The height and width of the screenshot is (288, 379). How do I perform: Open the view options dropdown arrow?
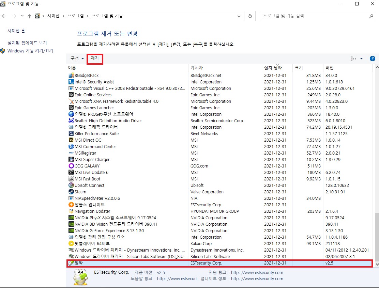pyautogui.click(x=361, y=59)
